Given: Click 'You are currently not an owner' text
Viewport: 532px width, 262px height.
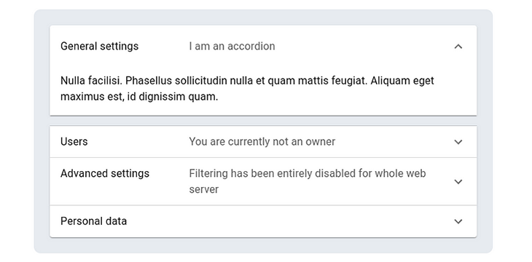Looking at the screenshot, I should pyautogui.click(x=262, y=142).
